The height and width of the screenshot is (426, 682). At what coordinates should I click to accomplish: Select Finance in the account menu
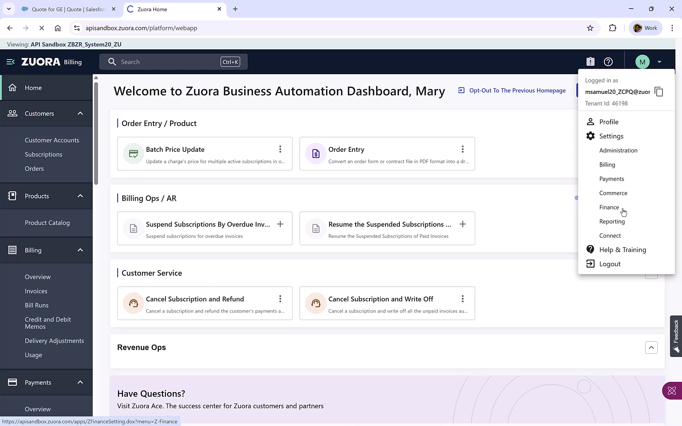pos(609,207)
